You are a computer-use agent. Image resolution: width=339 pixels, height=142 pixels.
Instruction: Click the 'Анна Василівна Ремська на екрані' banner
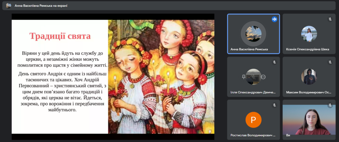[41, 6]
